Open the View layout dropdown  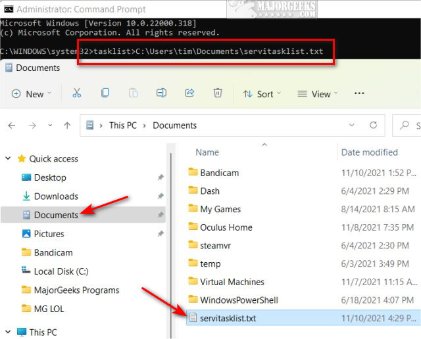pos(318,94)
